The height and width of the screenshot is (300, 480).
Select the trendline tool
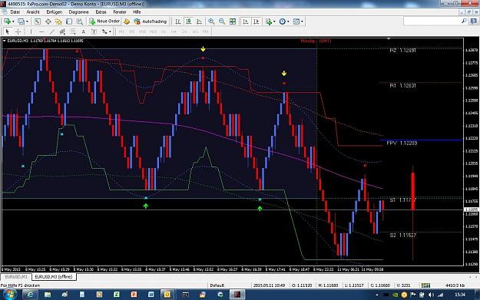(52, 31)
